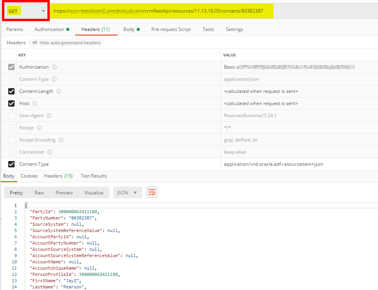378x290 pixels.
Task: Click the info icon next to Authorization key
Action: (54, 67)
